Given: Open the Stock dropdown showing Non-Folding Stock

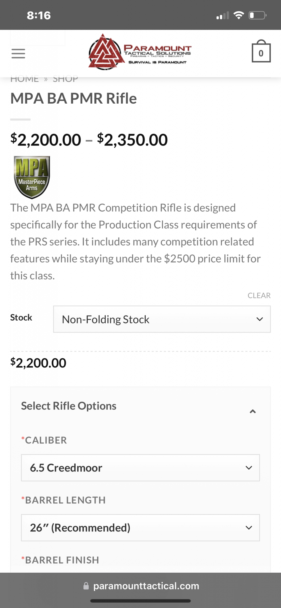Looking at the screenshot, I should click(x=162, y=319).
